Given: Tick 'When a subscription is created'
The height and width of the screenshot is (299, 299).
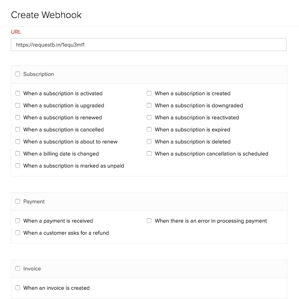Looking at the screenshot, I should point(149,93).
